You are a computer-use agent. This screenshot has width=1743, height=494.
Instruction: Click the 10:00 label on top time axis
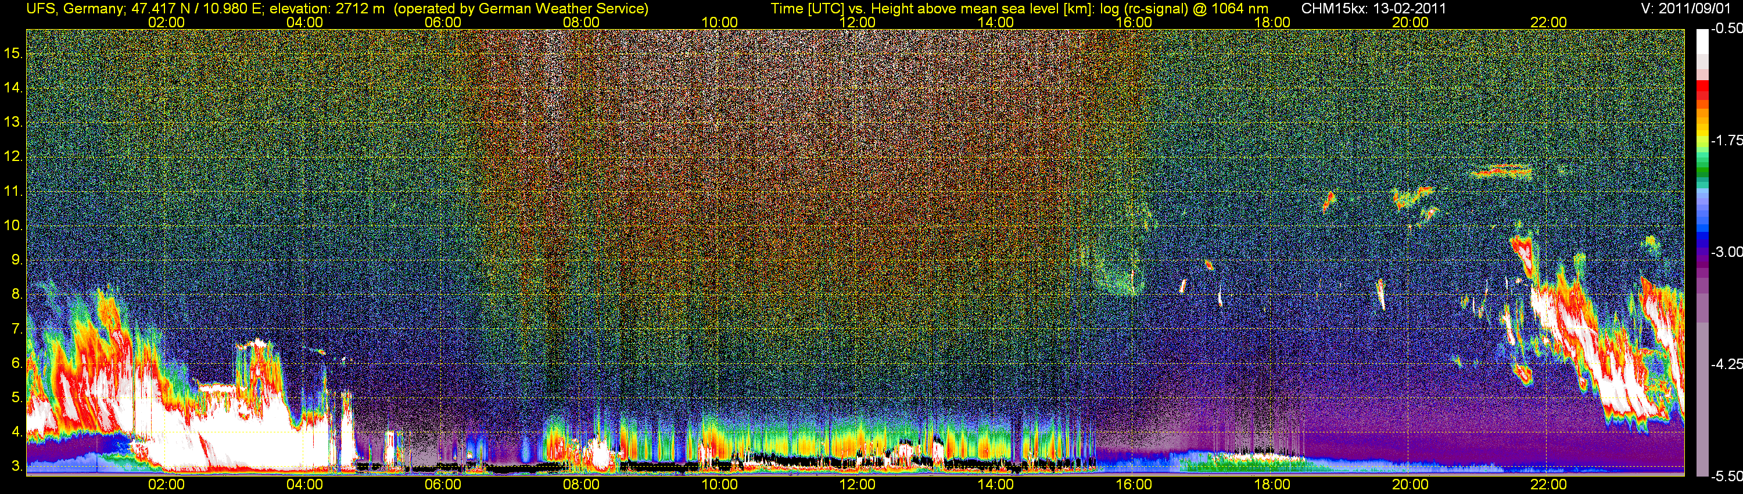[x=719, y=22]
